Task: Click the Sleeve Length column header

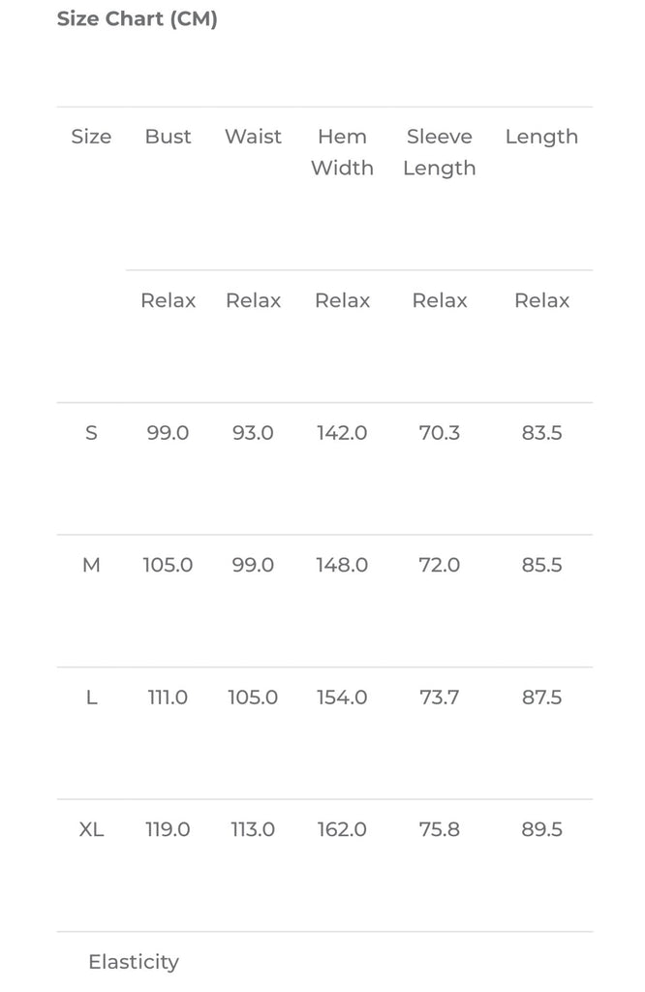Action: tap(440, 152)
